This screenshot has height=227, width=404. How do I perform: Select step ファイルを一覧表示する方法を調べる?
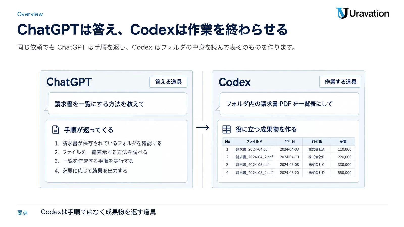point(105,152)
